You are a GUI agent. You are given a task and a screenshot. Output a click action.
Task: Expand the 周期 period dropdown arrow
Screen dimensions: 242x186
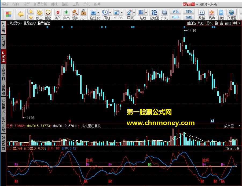click(x=110, y=13)
